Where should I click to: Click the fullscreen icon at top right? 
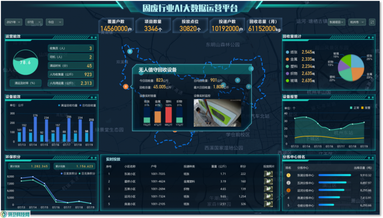point(372,22)
